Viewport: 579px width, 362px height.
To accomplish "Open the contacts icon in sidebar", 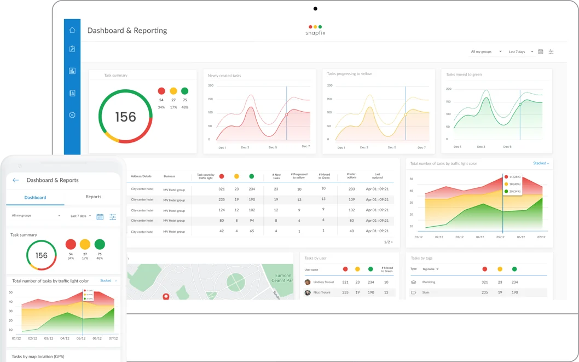I will (x=72, y=93).
